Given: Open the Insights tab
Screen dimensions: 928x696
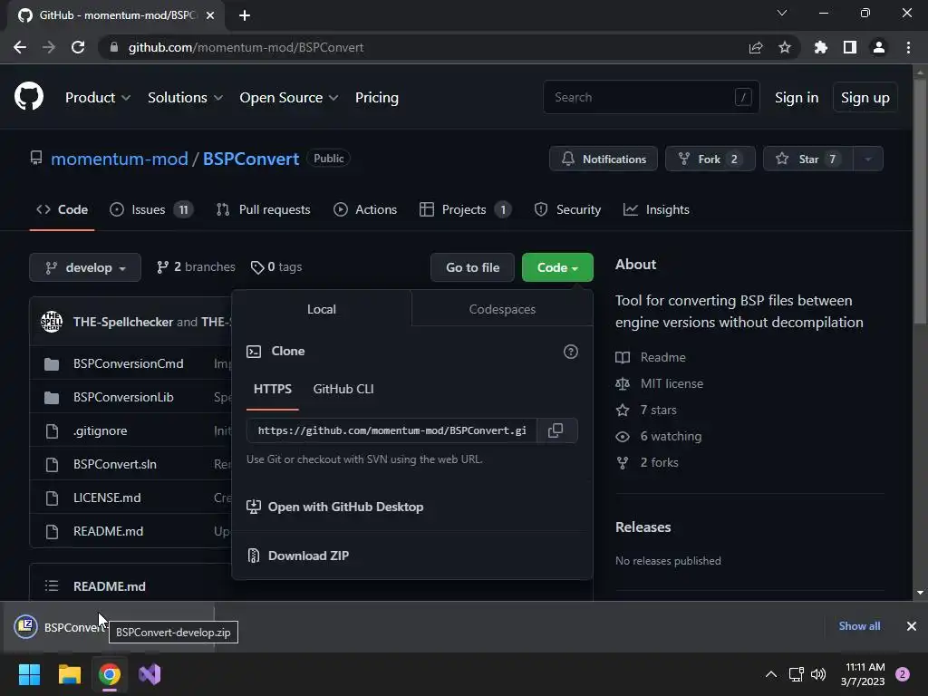Looking at the screenshot, I should coord(656,209).
